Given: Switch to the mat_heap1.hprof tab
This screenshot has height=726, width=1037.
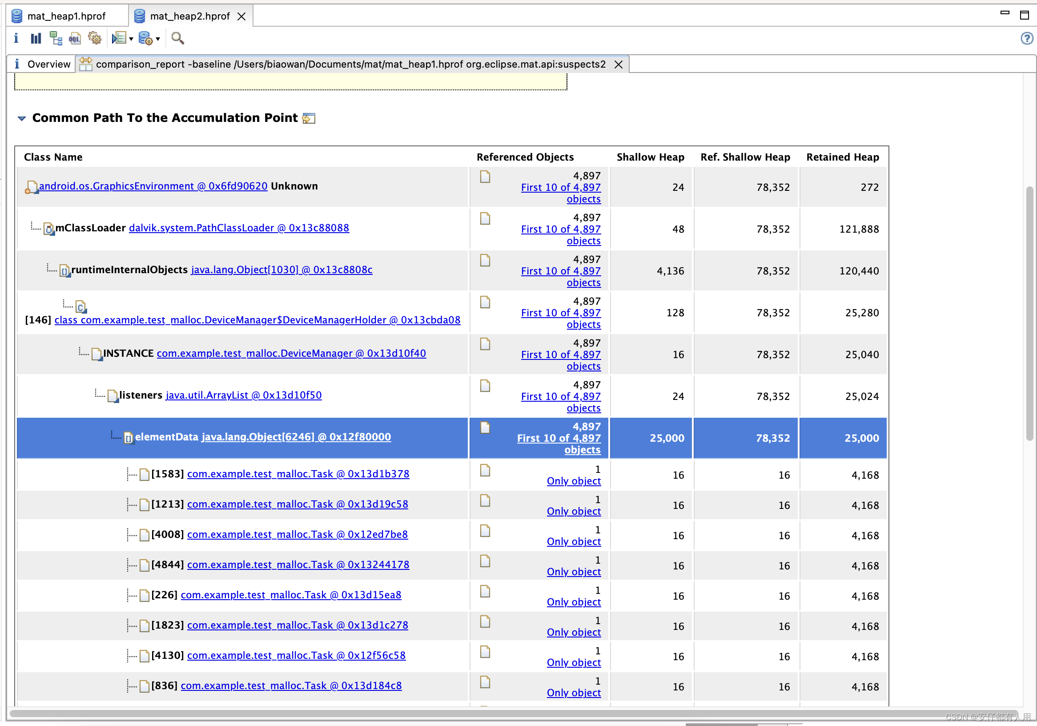Looking at the screenshot, I should (x=66, y=16).
